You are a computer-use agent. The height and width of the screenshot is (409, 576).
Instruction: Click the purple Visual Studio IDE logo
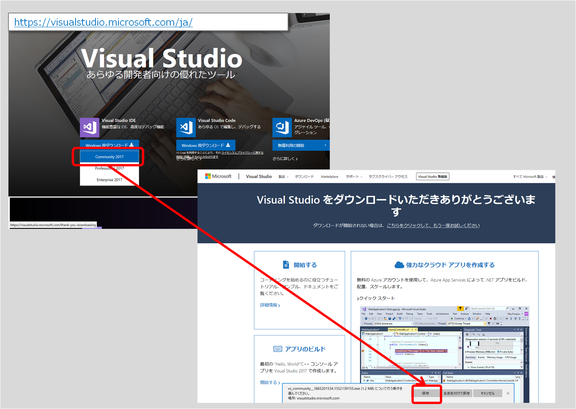pyautogui.click(x=90, y=127)
